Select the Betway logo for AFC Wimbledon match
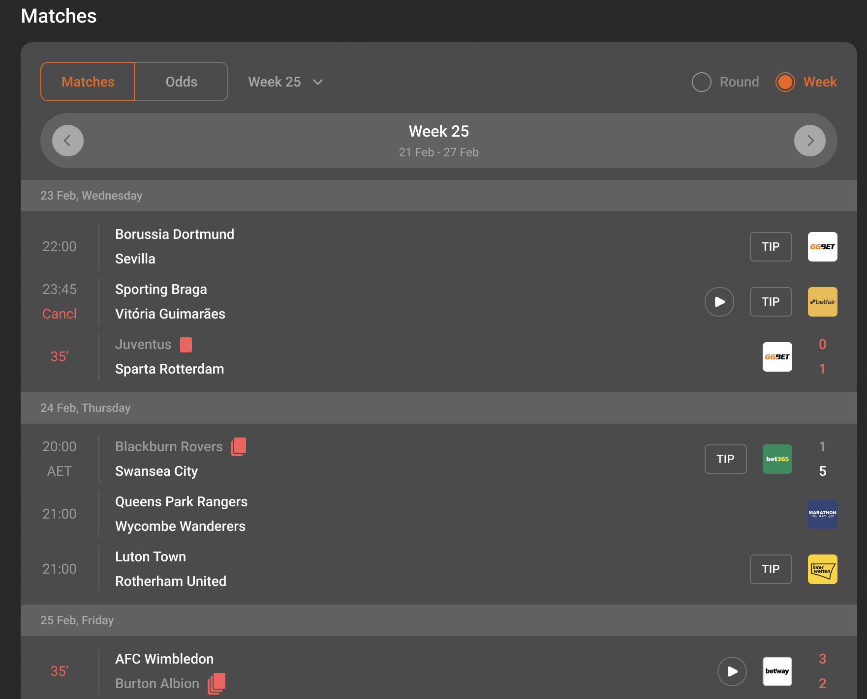This screenshot has width=867, height=699. (x=777, y=670)
